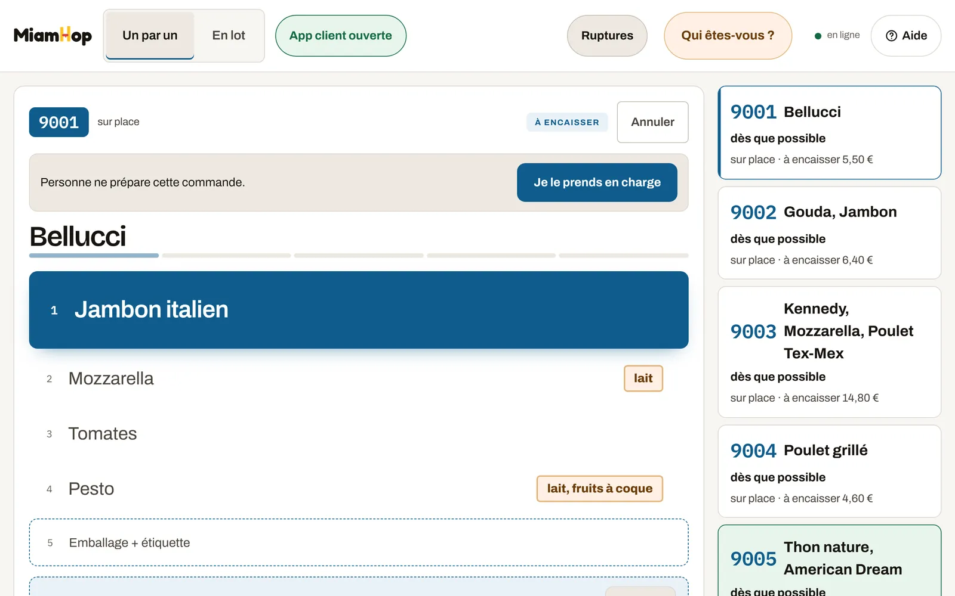Open the Aide help button

pyautogui.click(x=906, y=36)
